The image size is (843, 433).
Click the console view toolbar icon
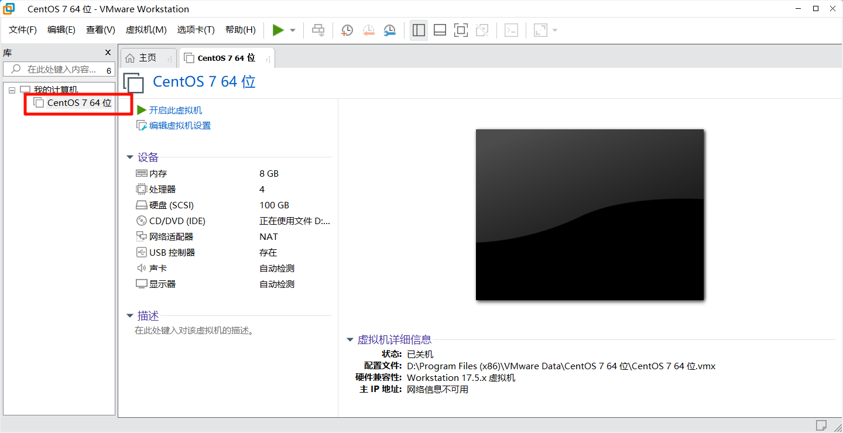pos(511,30)
